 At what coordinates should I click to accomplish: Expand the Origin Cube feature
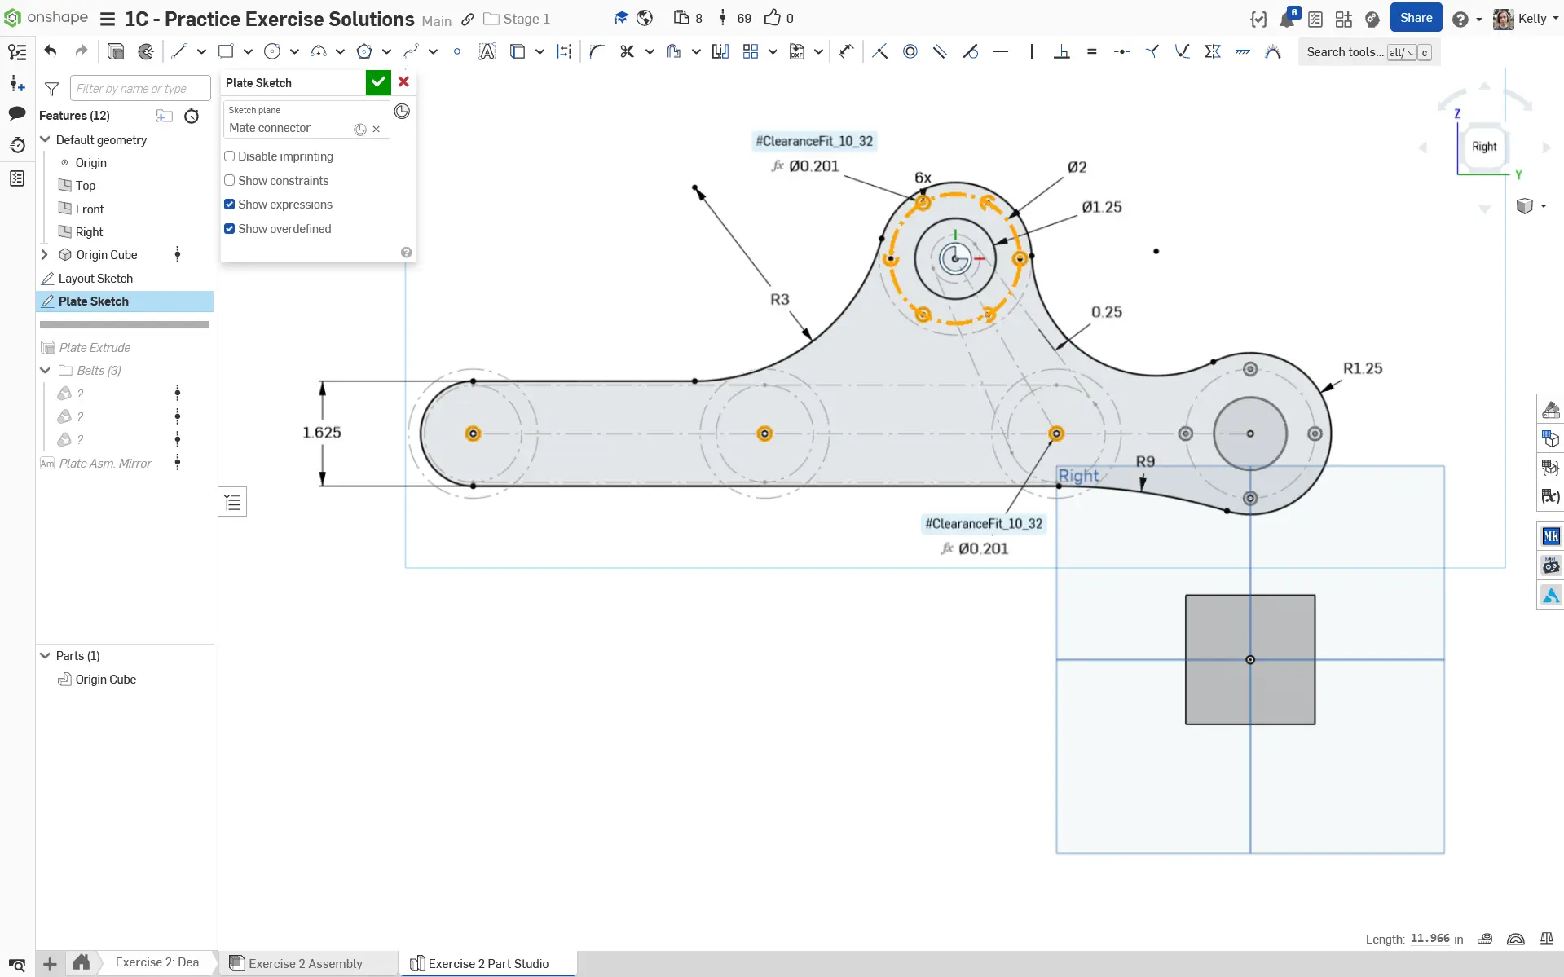45,255
